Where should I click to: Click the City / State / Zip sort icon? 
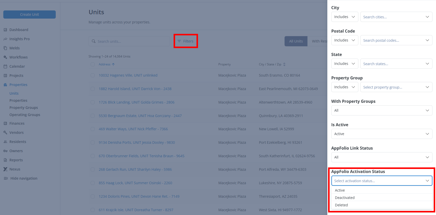(x=284, y=64)
